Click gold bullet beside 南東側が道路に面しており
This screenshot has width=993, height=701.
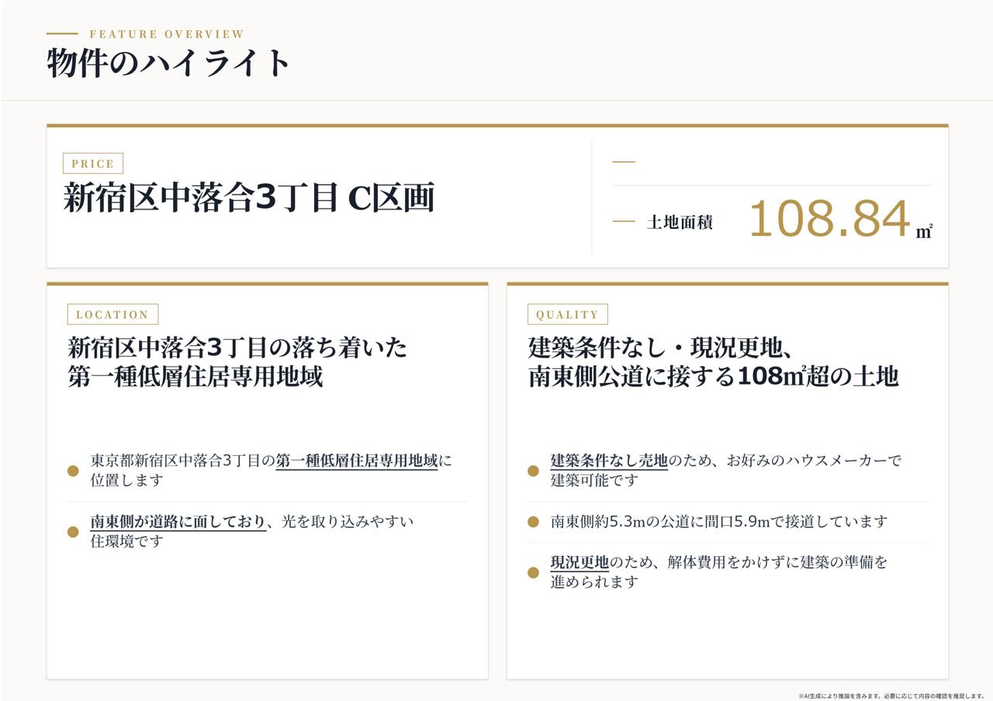[73, 532]
